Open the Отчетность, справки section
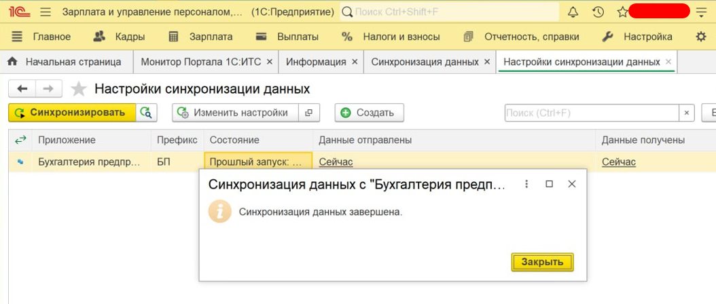This screenshot has height=304, width=716. (x=521, y=37)
